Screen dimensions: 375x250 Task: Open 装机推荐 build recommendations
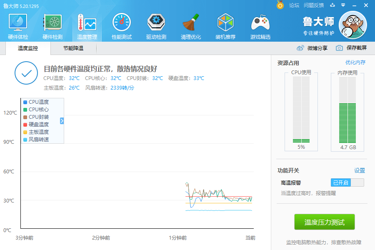(x=225, y=25)
